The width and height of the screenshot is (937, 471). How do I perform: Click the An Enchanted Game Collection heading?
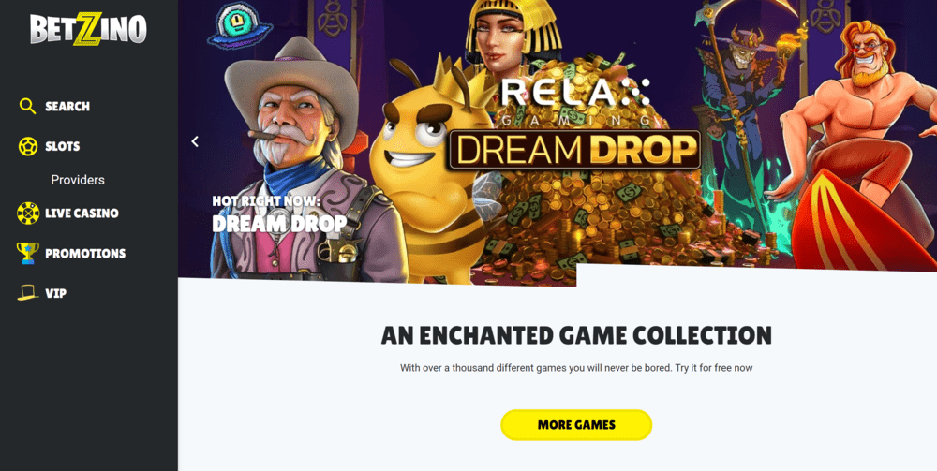[x=576, y=335]
